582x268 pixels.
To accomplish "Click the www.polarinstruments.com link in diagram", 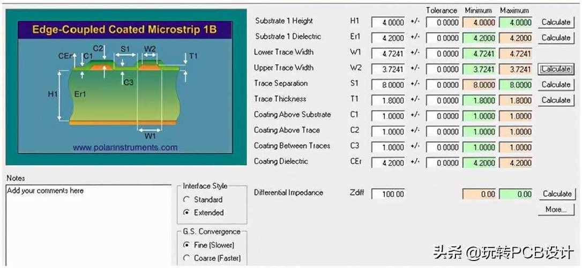I will [125, 147].
